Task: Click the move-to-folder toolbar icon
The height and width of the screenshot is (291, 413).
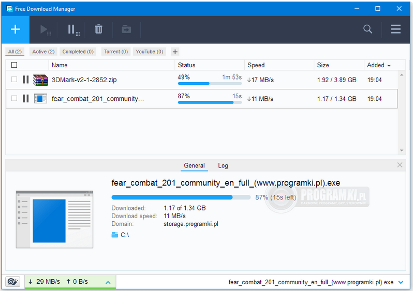Action: (126, 29)
